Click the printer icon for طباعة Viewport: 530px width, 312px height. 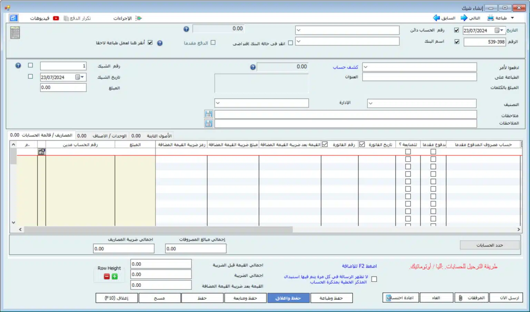pos(490,18)
